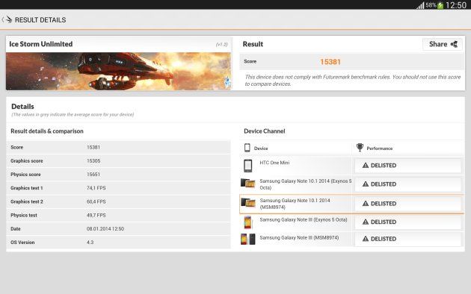Click the Performance trophy icon
This screenshot has width=471, height=294.
click(x=360, y=148)
